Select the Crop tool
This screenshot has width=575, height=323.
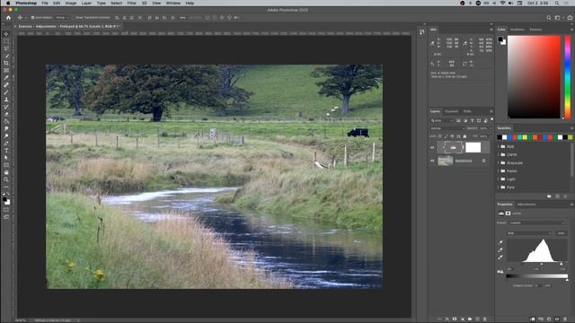tap(6, 63)
